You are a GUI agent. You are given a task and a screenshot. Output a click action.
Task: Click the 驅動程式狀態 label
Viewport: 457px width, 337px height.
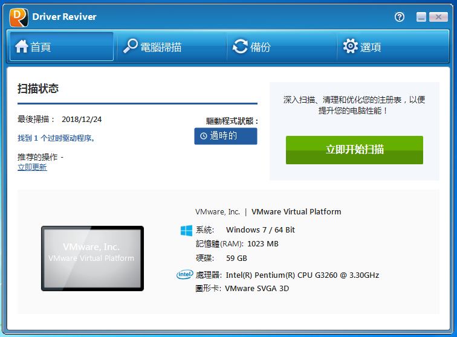pyautogui.click(x=232, y=121)
